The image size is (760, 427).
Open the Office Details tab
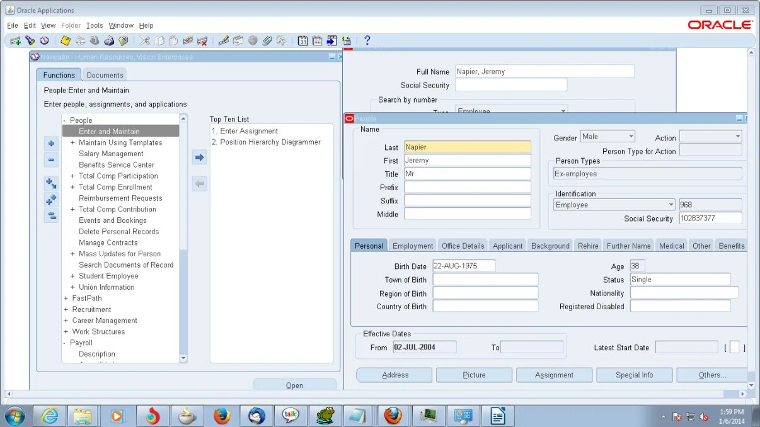[463, 246]
